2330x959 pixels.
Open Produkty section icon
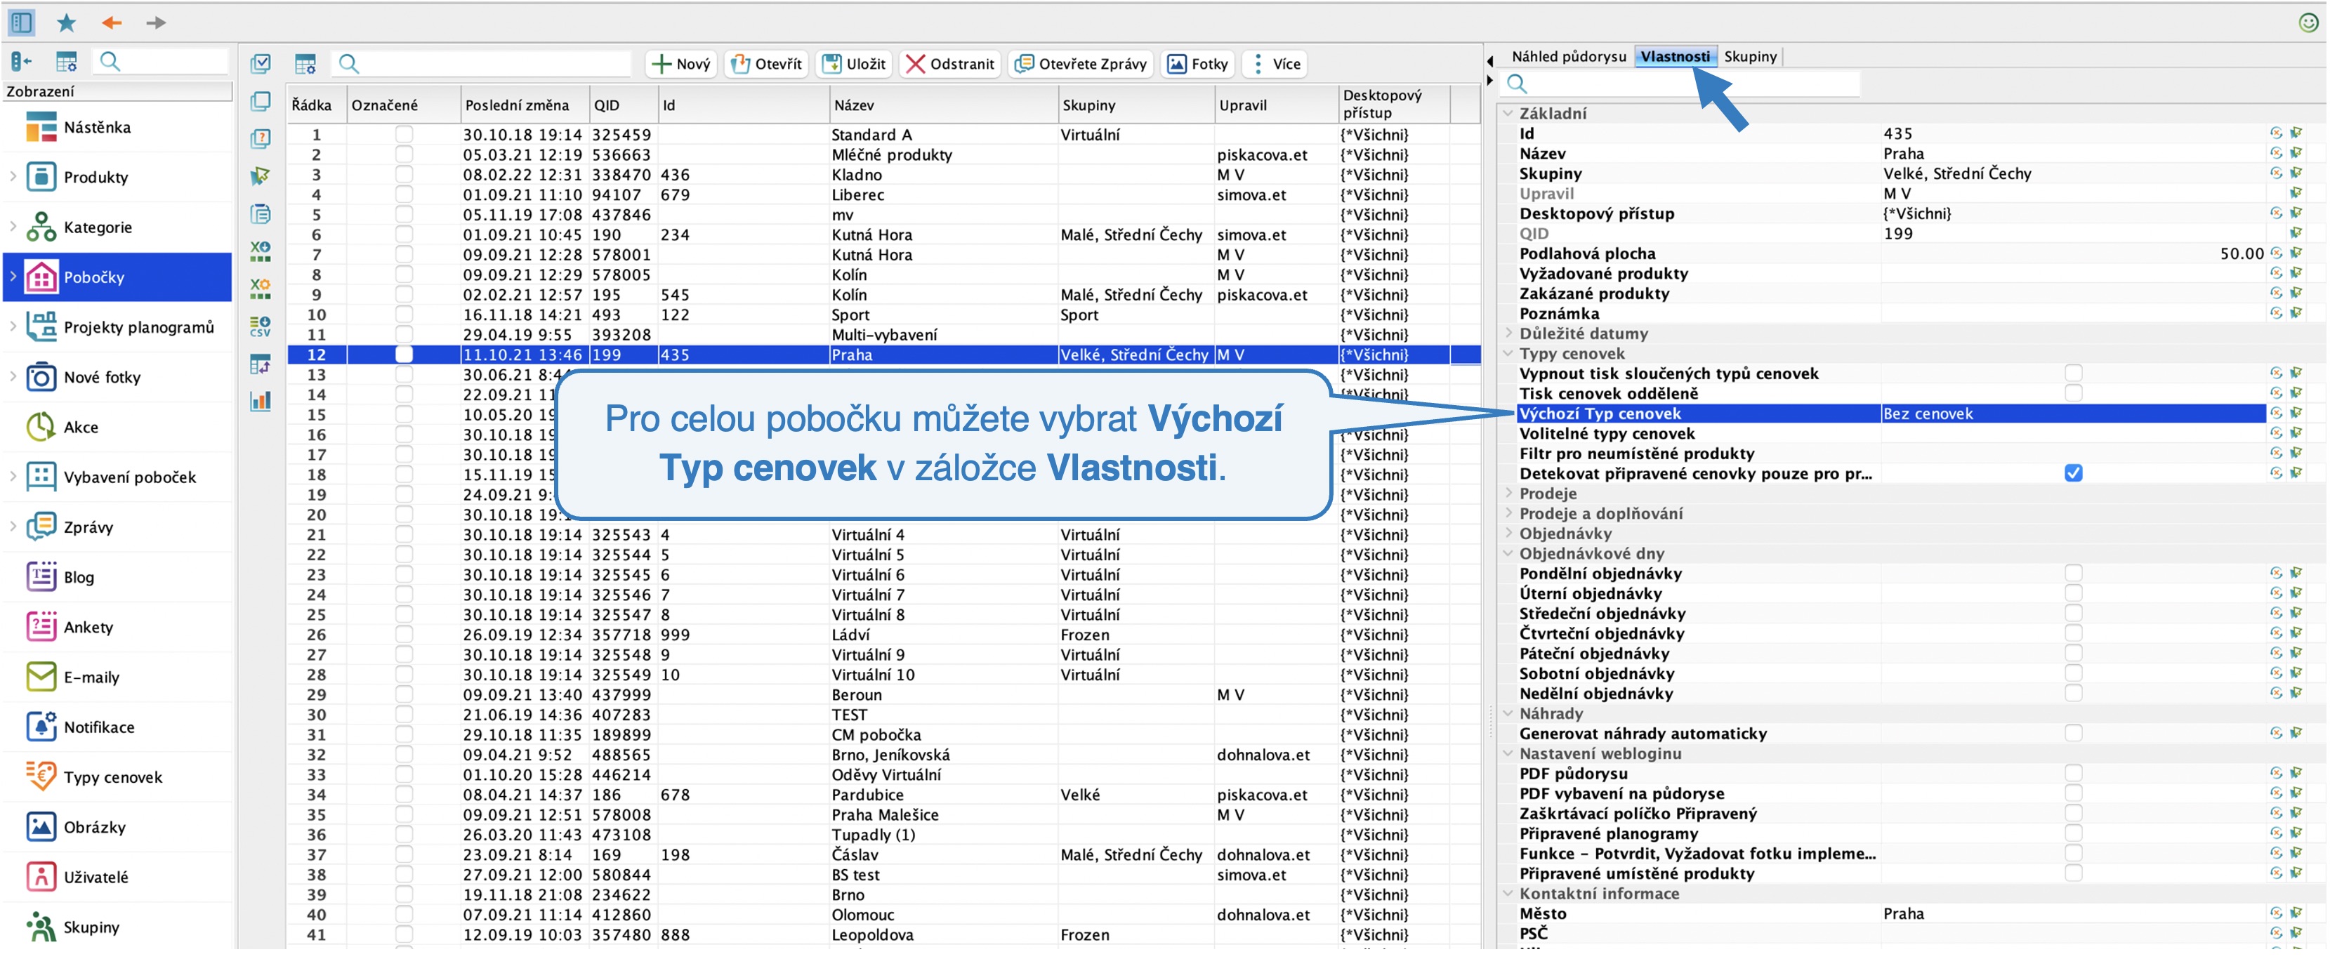tap(41, 177)
